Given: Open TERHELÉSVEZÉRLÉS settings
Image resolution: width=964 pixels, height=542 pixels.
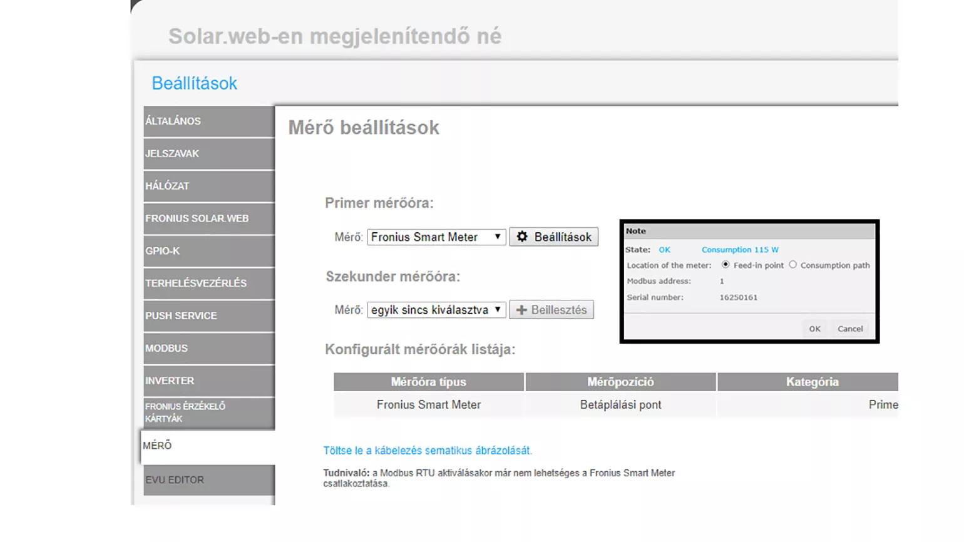Looking at the screenshot, I should [208, 284].
